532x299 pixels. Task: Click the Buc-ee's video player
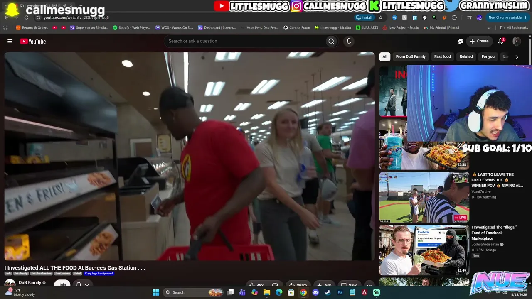point(190,157)
